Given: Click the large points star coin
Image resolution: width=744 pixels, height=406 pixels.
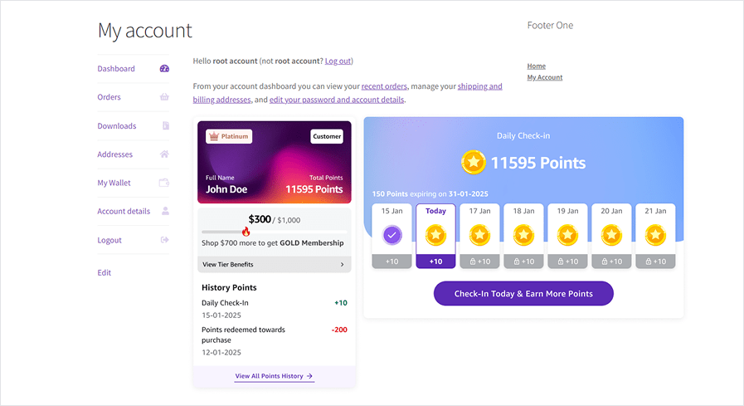Looking at the screenshot, I should pos(474,163).
